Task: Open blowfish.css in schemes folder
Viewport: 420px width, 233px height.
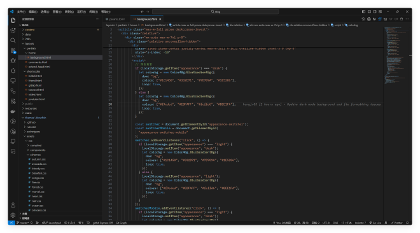Action: [x=60, y=173]
